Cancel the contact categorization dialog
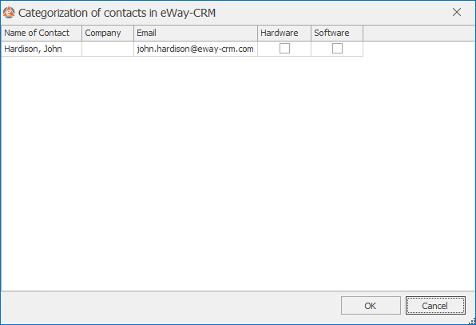 click(435, 306)
